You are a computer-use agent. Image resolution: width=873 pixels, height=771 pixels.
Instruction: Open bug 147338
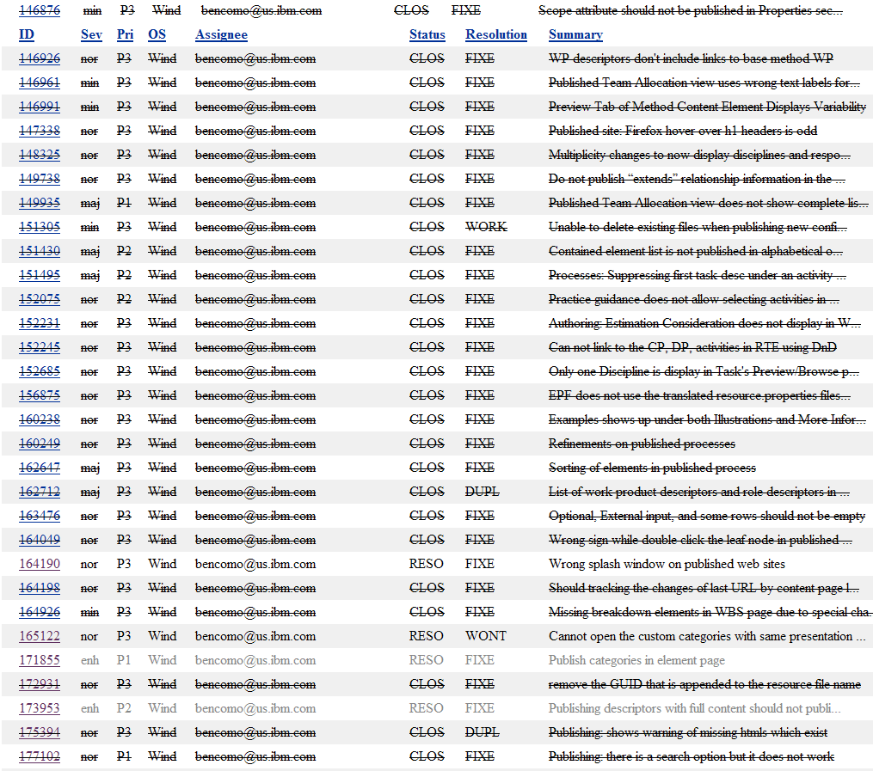(x=40, y=131)
